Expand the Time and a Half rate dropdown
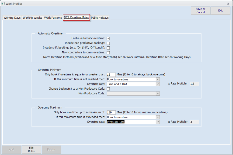Screen dimensions: 233x155 (158, 84)
